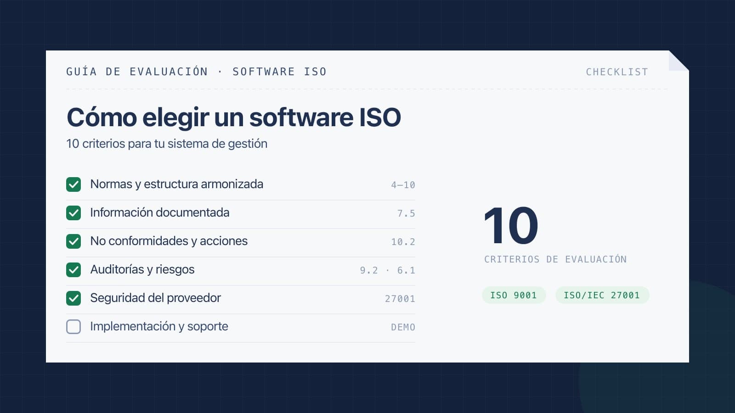Click the CHECKLIST label
The height and width of the screenshot is (413, 735).
[x=617, y=72]
